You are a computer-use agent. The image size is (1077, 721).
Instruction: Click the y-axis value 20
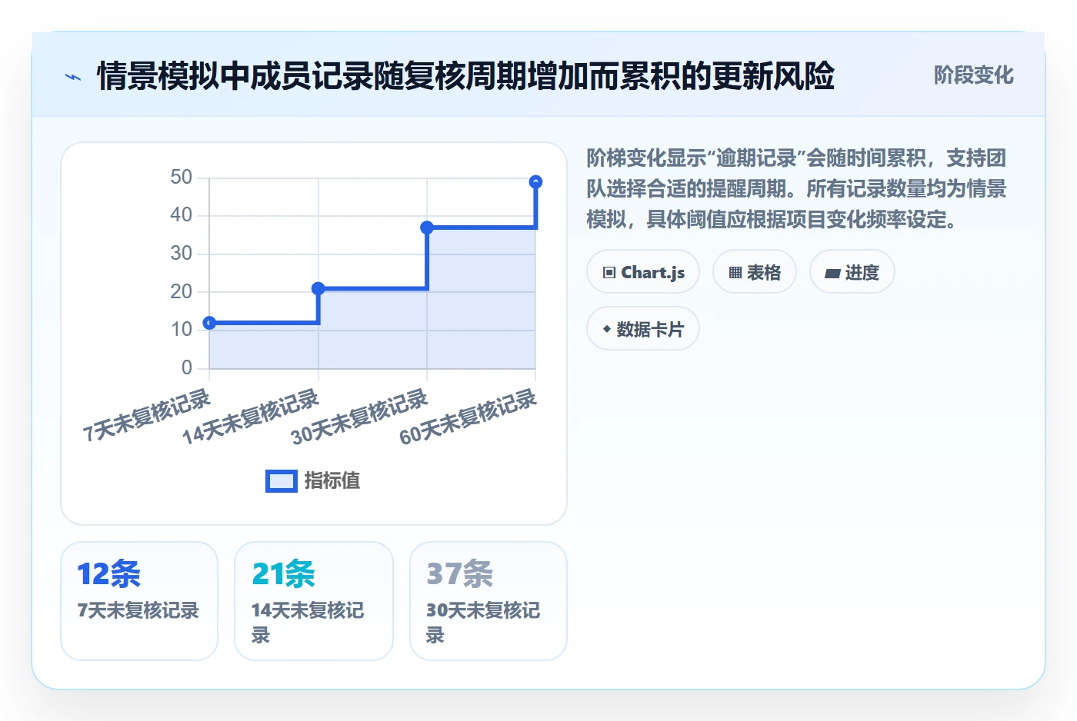(182, 292)
